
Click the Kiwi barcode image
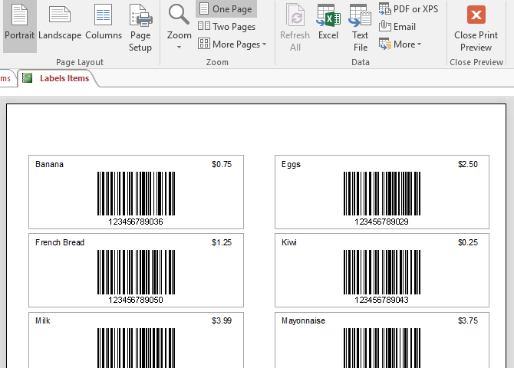tap(382, 272)
